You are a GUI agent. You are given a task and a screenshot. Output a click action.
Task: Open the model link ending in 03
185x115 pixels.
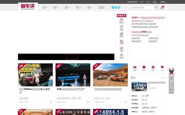click(147, 96)
